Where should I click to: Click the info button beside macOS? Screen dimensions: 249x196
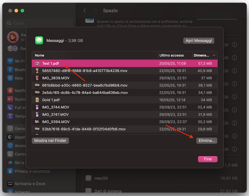tap(234, 178)
